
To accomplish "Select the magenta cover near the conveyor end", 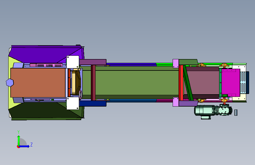I will click(231, 83).
